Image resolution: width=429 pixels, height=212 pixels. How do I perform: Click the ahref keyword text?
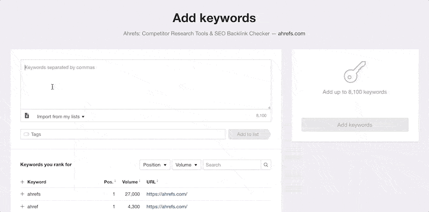(33, 207)
